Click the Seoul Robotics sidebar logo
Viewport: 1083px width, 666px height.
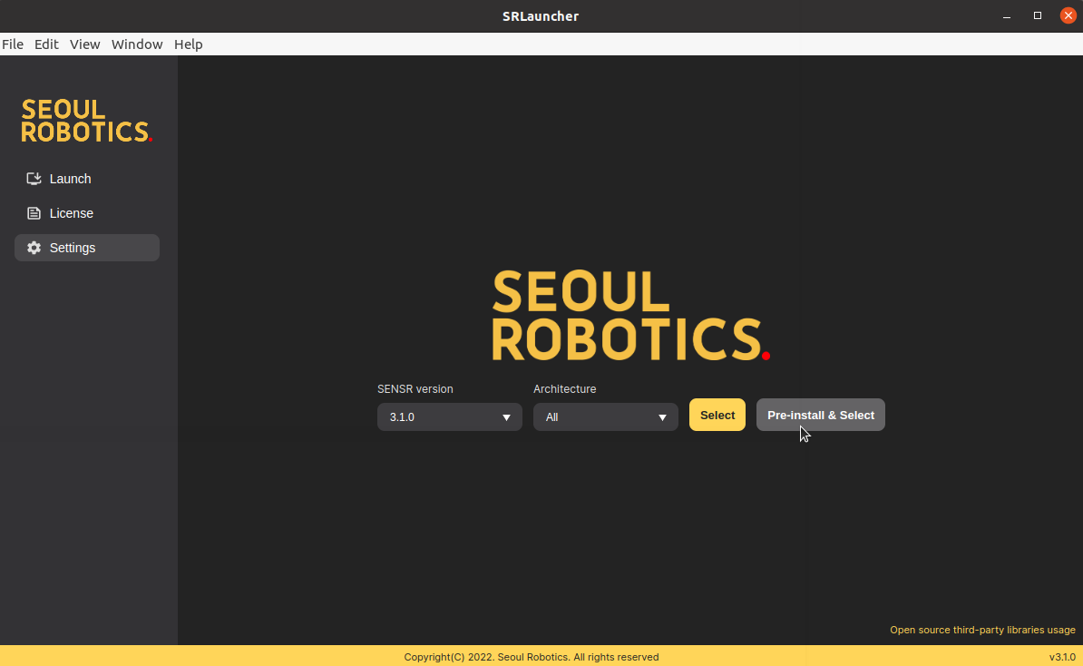[86, 121]
